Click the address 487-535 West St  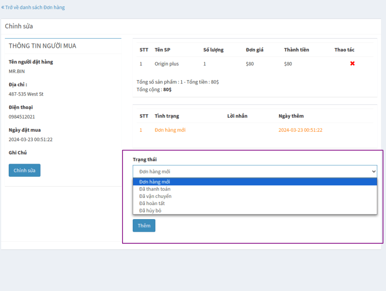26,94
